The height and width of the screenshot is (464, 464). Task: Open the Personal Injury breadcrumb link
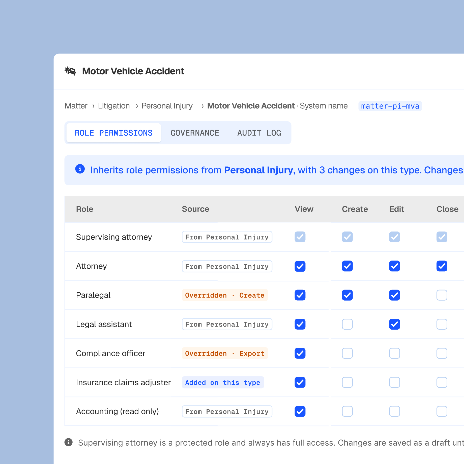coord(167,106)
